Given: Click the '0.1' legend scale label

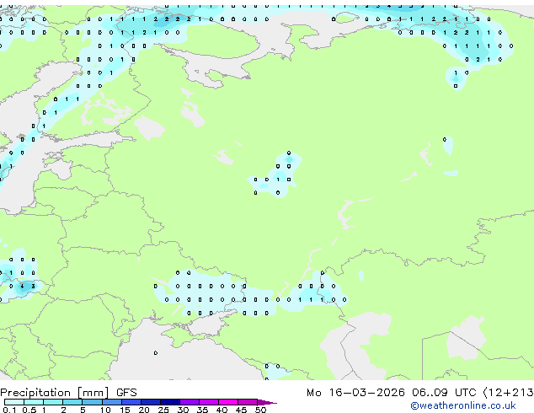Looking at the screenshot, I should click(x=10, y=410).
